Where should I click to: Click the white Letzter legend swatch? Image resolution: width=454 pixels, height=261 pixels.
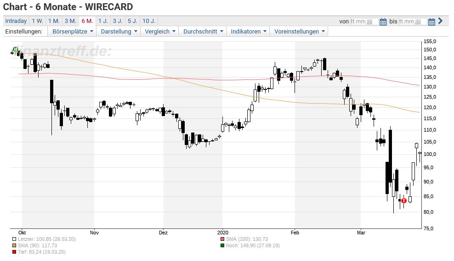[14, 239]
